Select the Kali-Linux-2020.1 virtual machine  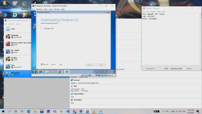(x=17, y=44)
